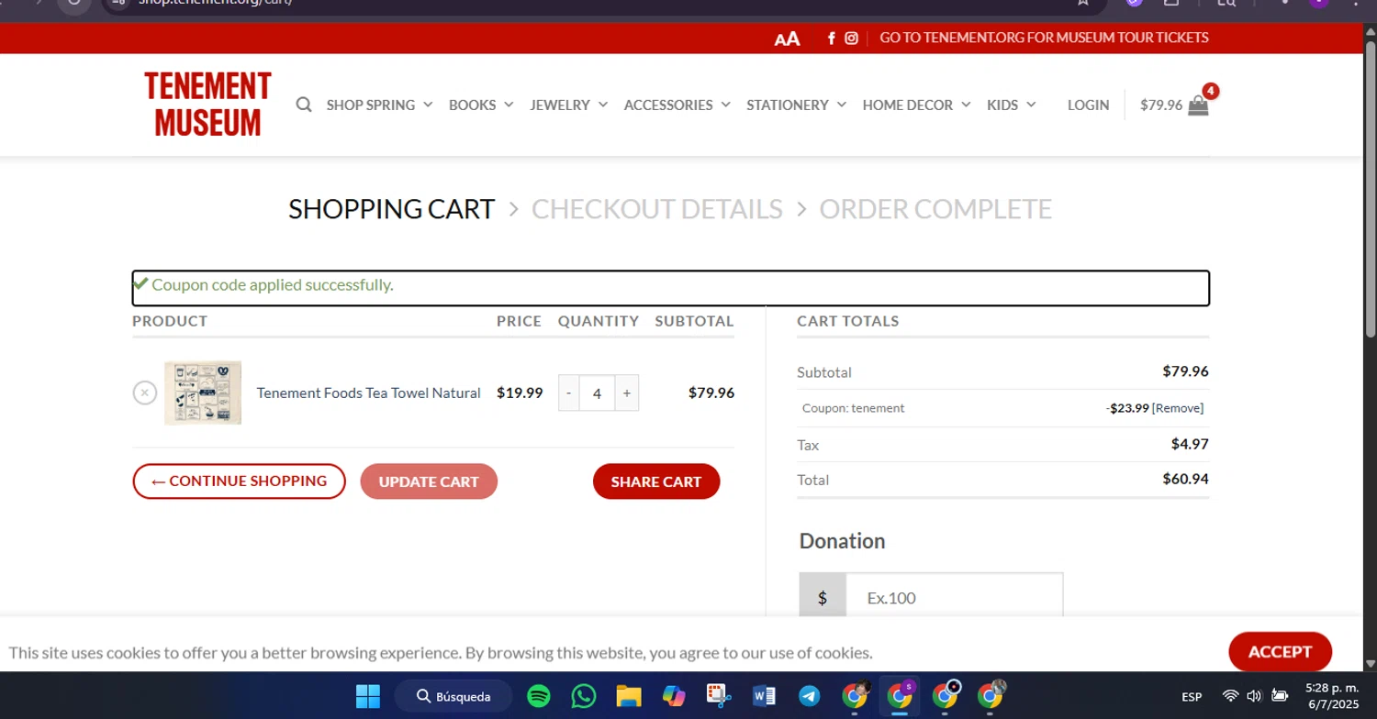Screen dimensions: 1377x719
Task: Launch Spotify from the taskbar
Action: [539, 696]
